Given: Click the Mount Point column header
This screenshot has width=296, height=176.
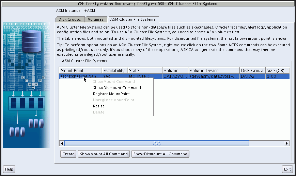Looking at the screenshot, I should [80, 70].
